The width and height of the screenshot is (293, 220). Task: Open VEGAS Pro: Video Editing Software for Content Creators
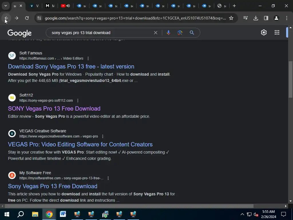(x=80, y=144)
